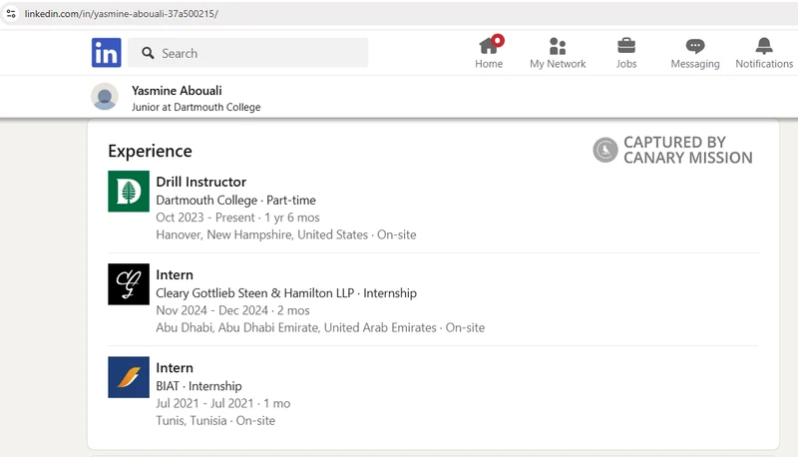Click 'Jul 2021 - Jul 2021 · 1 mo'
The image size is (798, 457).
click(222, 403)
